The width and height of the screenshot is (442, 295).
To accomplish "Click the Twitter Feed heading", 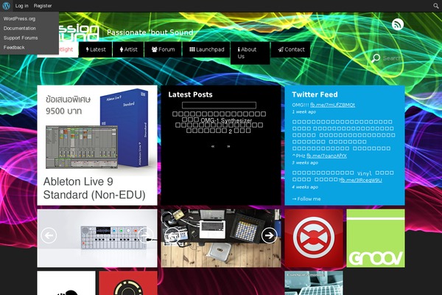I will pos(315,94).
